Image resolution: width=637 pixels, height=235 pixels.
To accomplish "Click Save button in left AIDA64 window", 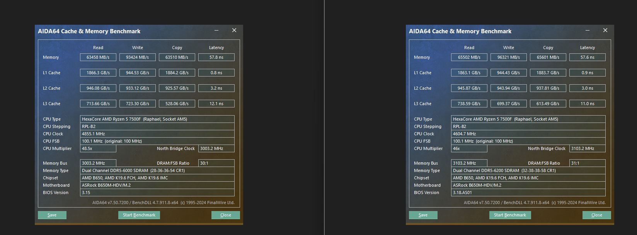I will click(52, 215).
